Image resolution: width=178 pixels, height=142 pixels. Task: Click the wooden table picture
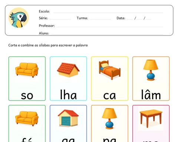151,118
